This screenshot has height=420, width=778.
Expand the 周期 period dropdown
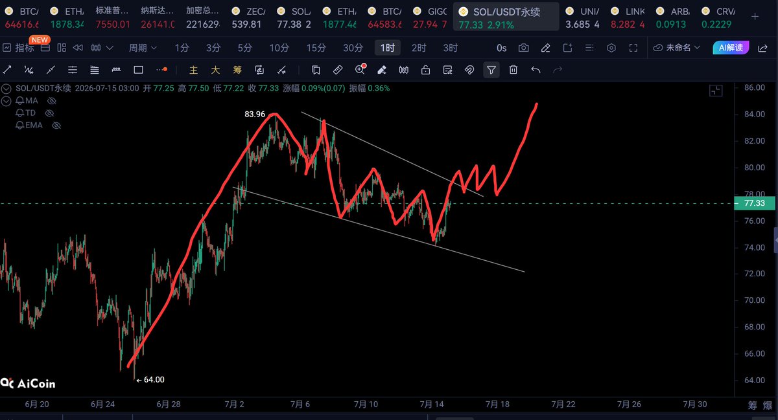(x=142, y=48)
